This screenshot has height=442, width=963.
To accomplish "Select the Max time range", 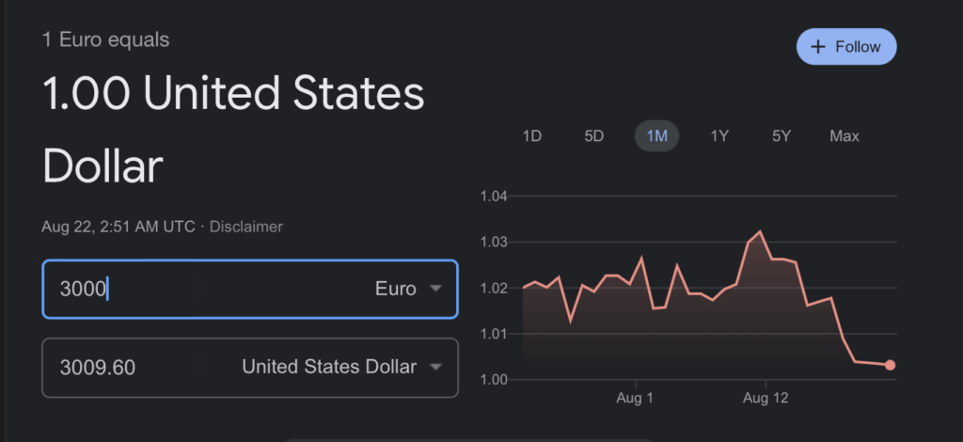I will click(x=845, y=136).
